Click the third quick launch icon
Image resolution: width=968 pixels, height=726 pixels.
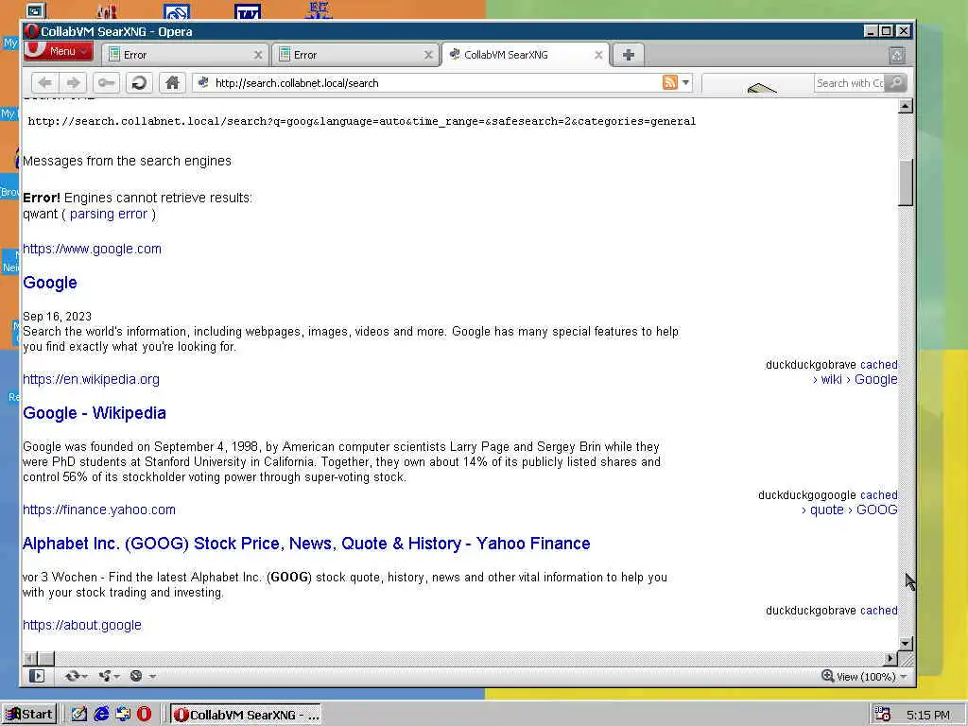tap(123, 715)
